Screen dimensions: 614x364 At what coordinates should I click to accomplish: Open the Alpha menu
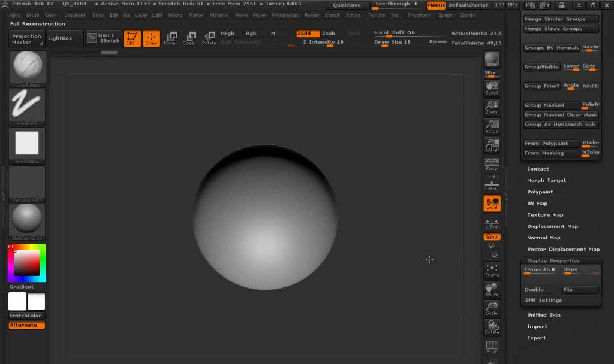[14, 15]
